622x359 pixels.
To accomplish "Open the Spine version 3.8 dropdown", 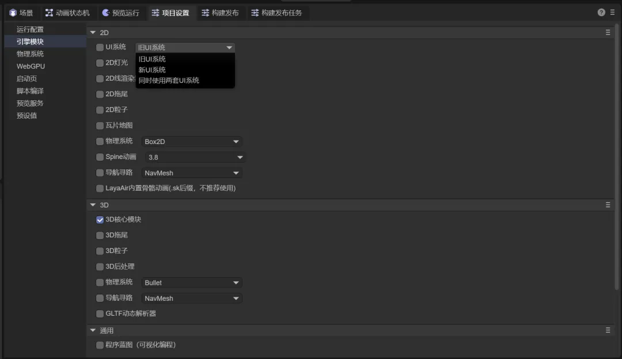I will (x=195, y=157).
